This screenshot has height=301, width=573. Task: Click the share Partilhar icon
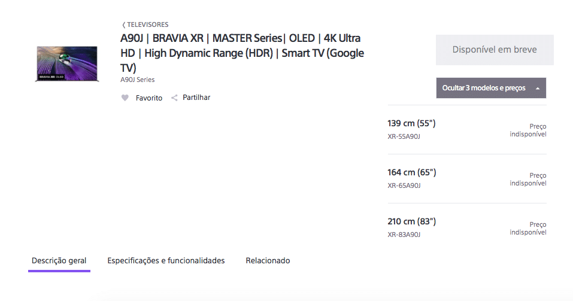[x=174, y=98]
